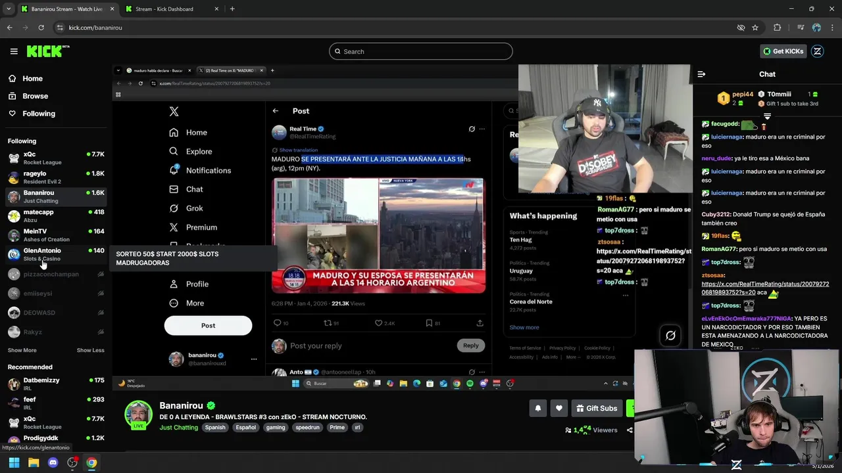
Task: Select the Spanish tag
Action: pos(215,428)
